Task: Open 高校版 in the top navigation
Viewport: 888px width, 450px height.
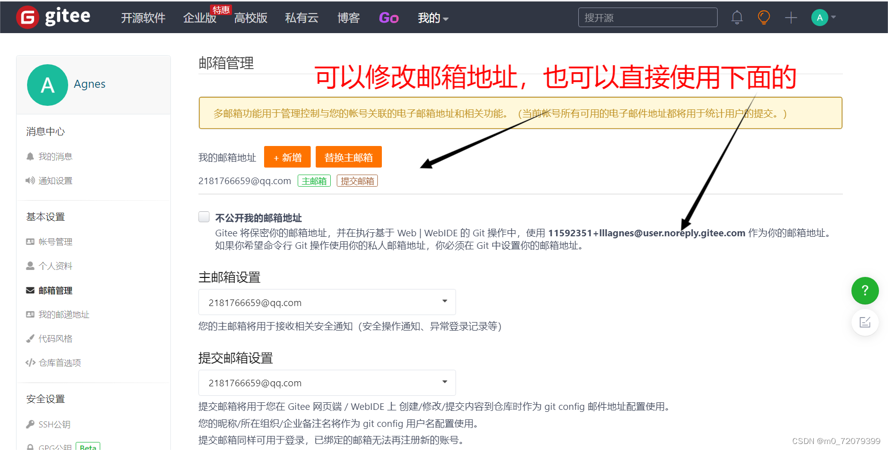Action: tap(251, 18)
